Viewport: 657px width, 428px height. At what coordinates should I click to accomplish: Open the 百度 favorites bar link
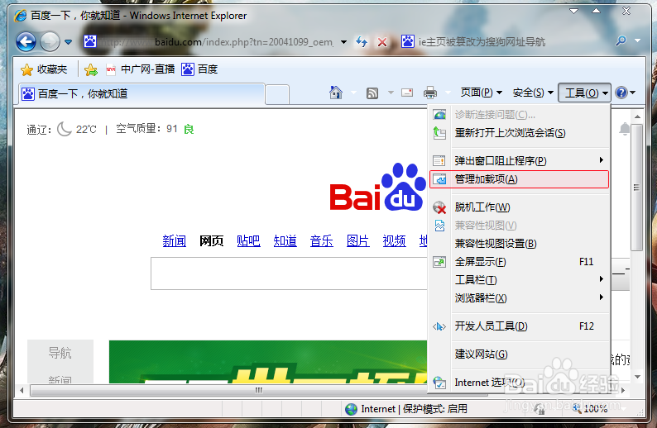point(199,69)
